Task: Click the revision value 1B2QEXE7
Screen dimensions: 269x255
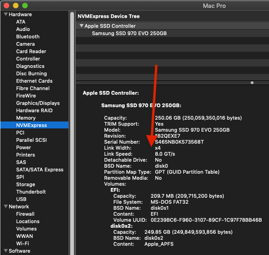Action: click(x=167, y=136)
